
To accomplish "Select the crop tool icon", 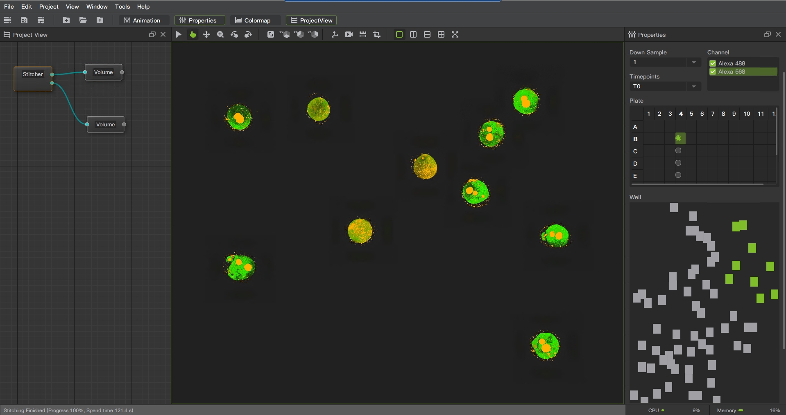I will click(377, 34).
